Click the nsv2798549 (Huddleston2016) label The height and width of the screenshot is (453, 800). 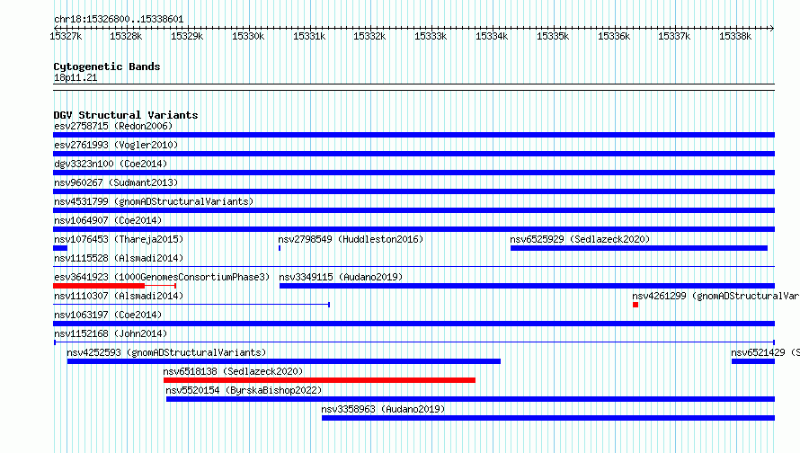[351, 239]
